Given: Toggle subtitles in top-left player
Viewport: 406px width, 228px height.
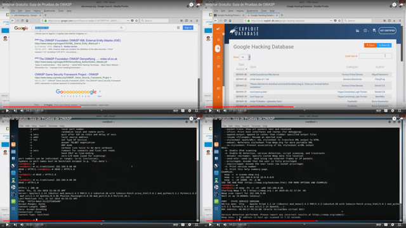Looking at the screenshot, I should [x=183, y=111].
